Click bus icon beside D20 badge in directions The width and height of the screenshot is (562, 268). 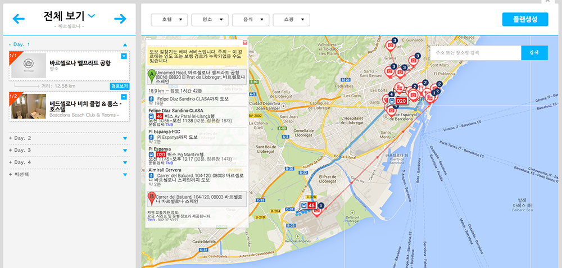point(151,154)
